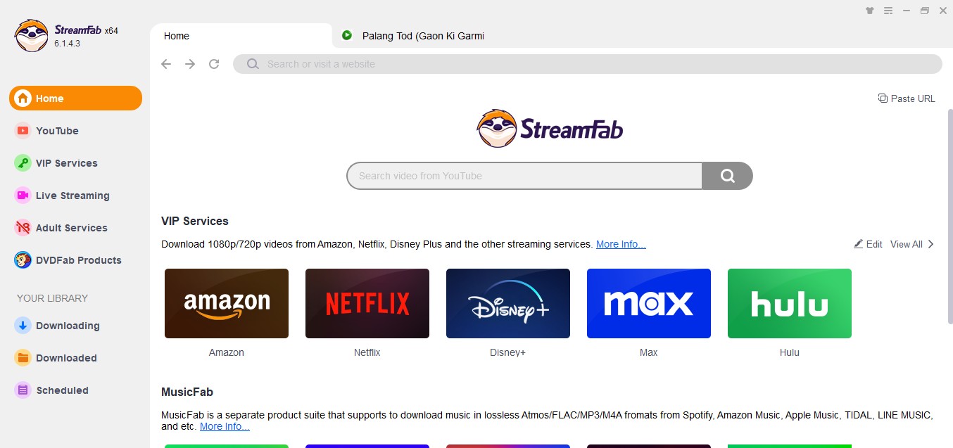
Task: Click the 'Amazon' caption under tile
Action: (227, 352)
